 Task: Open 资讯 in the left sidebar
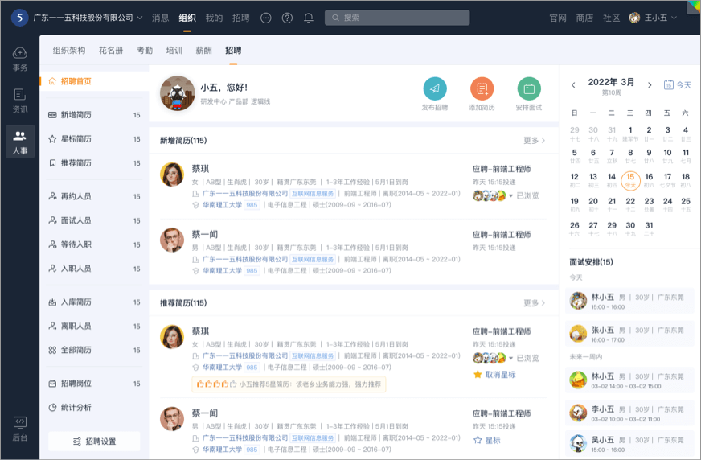[x=20, y=101]
